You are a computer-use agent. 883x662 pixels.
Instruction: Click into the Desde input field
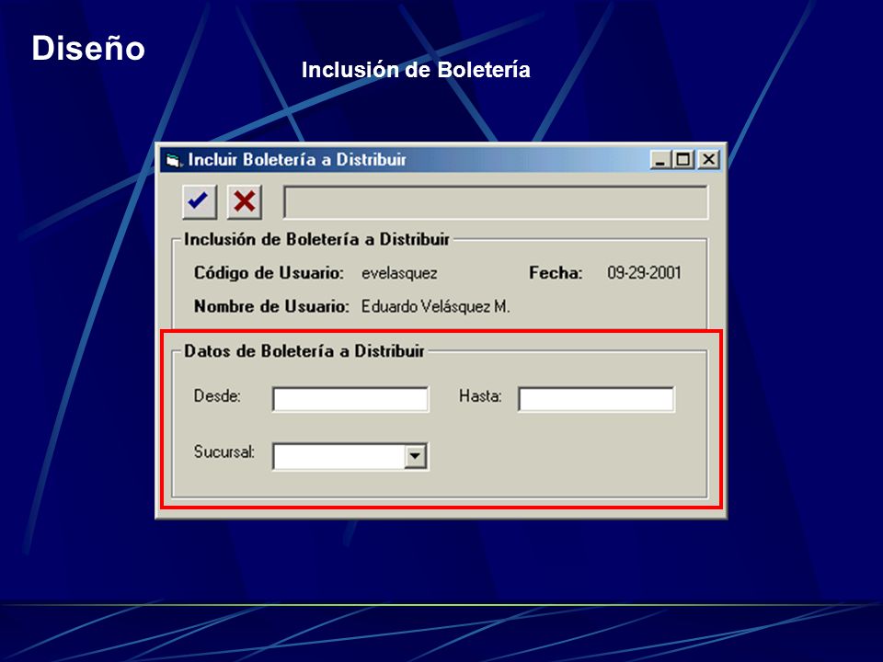pos(350,399)
